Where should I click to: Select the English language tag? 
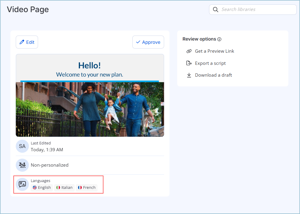pyautogui.click(x=42, y=187)
